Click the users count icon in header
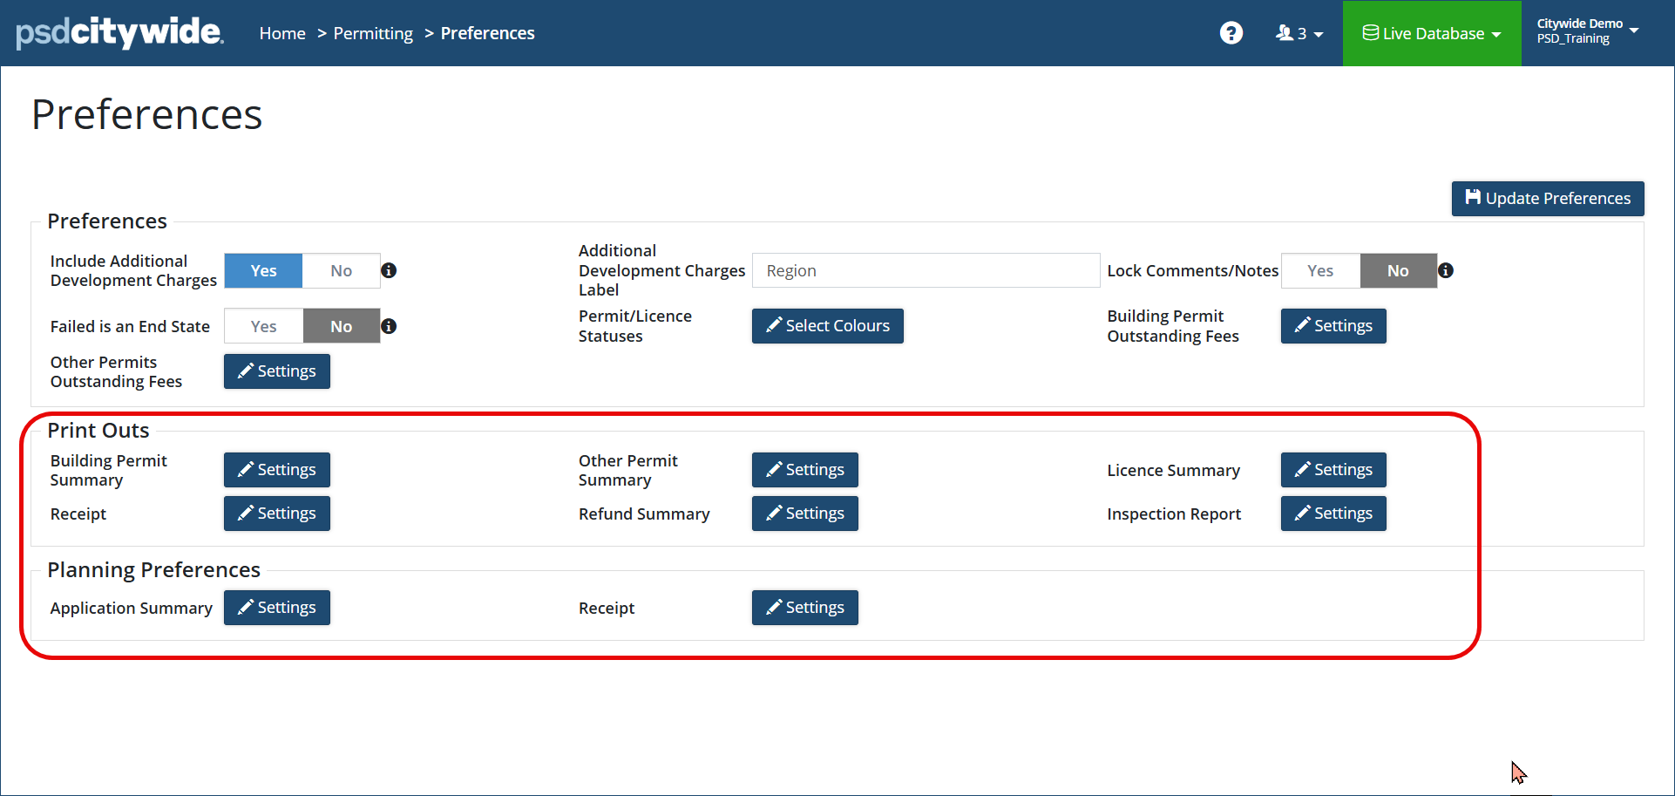This screenshot has width=1675, height=796. point(1285,33)
